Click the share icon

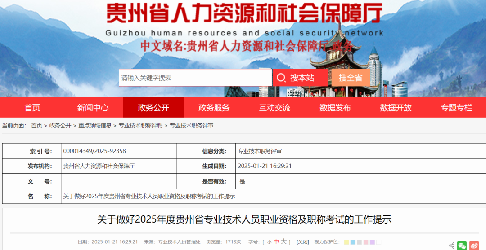(x=452, y=246)
